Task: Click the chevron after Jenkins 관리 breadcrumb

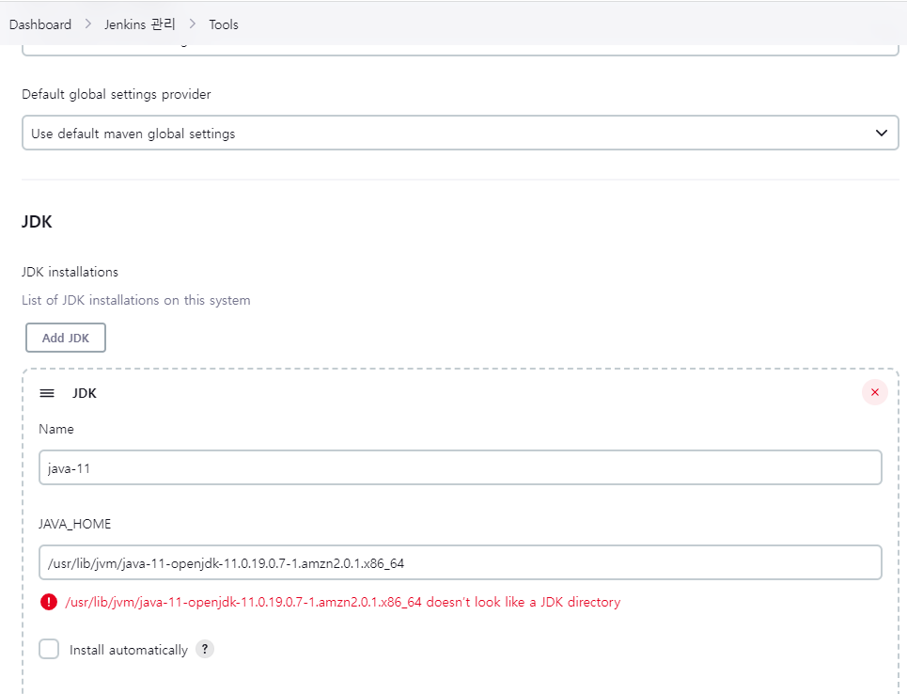Action: (193, 24)
